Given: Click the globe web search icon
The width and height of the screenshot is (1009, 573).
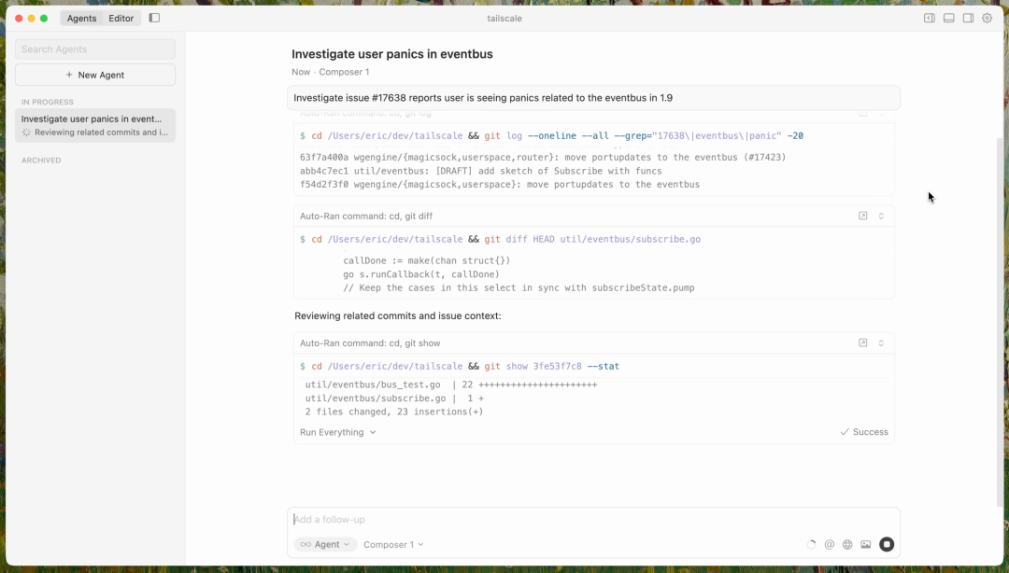Looking at the screenshot, I should (847, 545).
